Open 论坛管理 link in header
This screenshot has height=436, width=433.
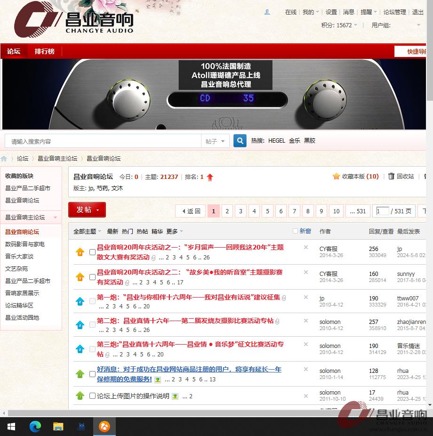coord(395,12)
